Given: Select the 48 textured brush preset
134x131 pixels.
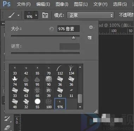Looking at the screenshot, I should (x=15, y=104).
